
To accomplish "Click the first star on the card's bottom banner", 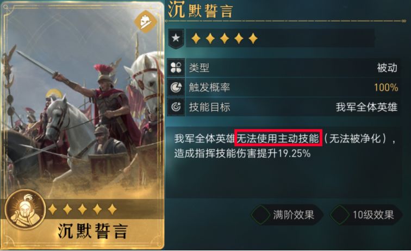I will [53, 209].
